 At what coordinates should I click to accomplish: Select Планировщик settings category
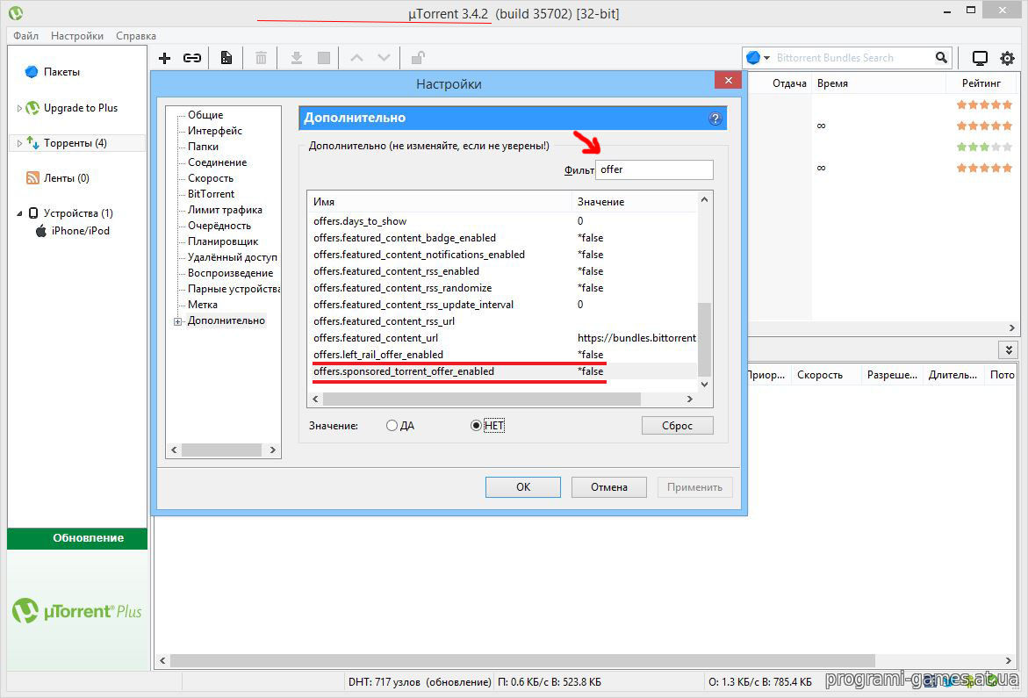pyautogui.click(x=222, y=241)
